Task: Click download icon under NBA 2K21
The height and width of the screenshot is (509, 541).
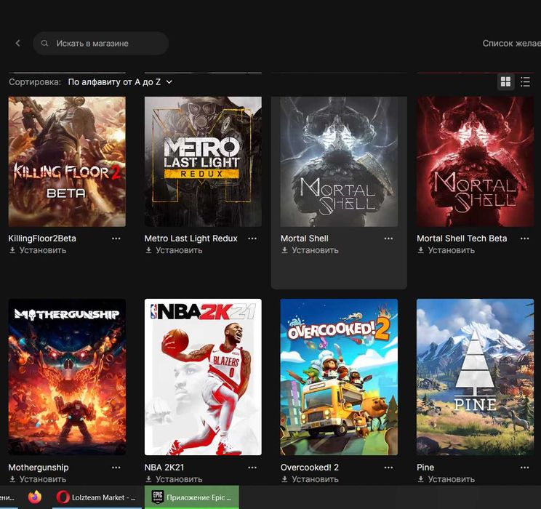Action: point(148,479)
